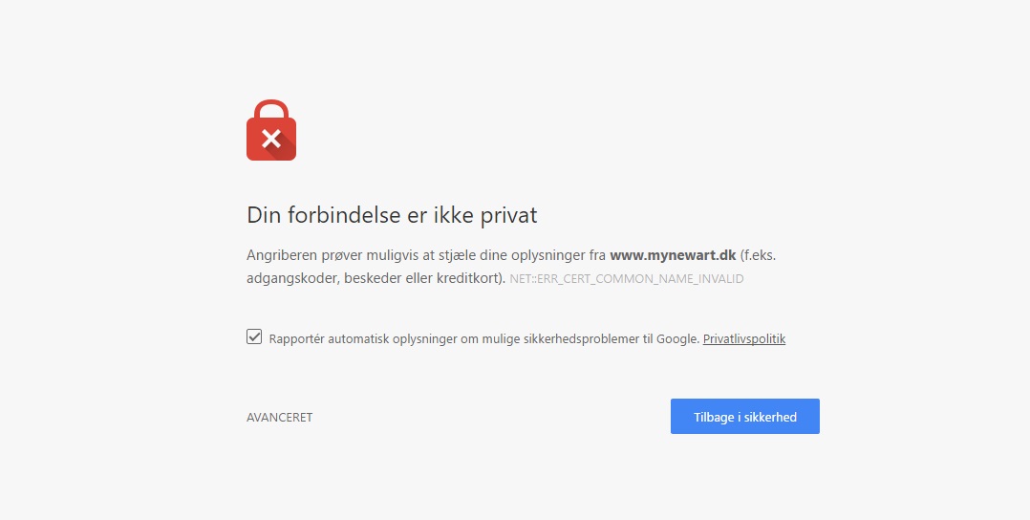Click the heading Din forbindelse er ikke privat
The image size is (1030, 520).
[x=392, y=215]
